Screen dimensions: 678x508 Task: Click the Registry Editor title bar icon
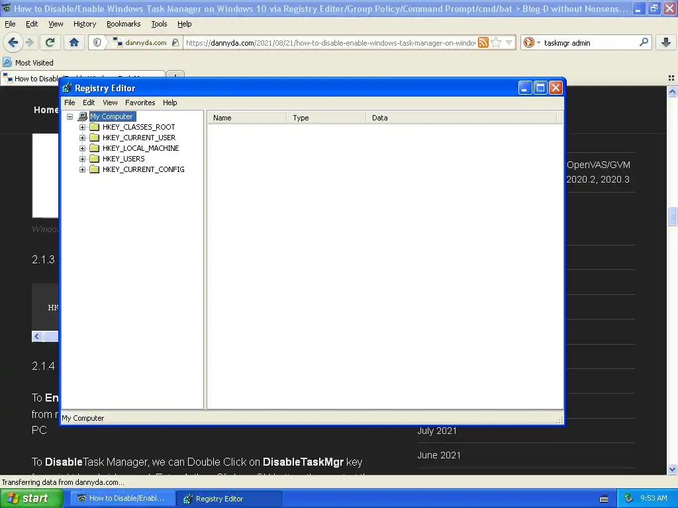click(67, 88)
